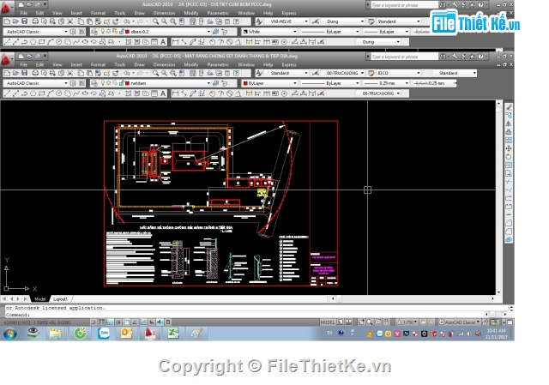549x385 pixels.
Task: Select Mirror tool on right Modify toolbar
Action: 509,123
